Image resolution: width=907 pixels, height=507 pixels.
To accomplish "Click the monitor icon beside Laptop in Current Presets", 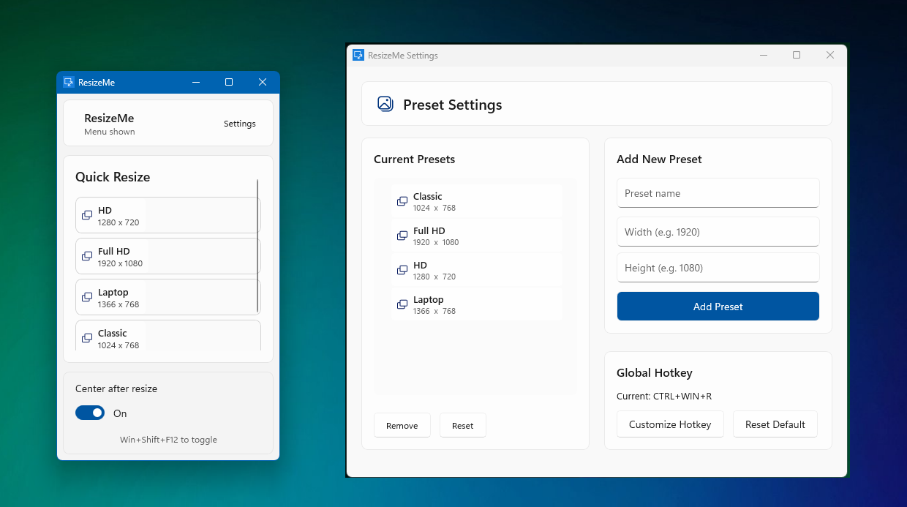I will [x=402, y=304].
